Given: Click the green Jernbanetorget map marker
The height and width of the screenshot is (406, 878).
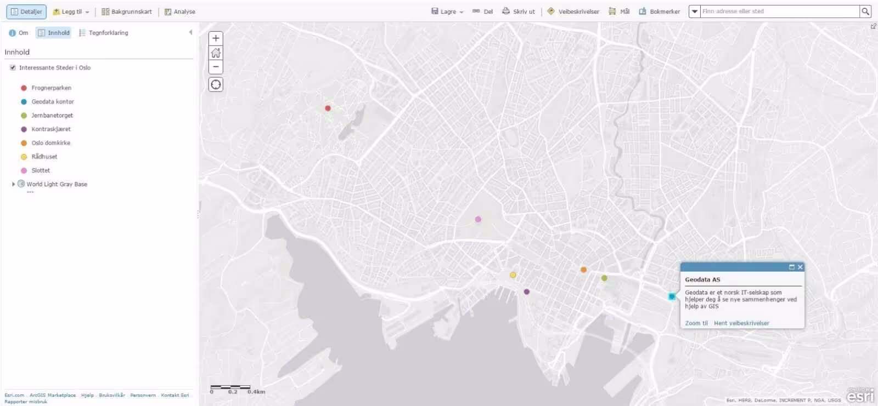Looking at the screenshot, I should click(x=604, y=278).
